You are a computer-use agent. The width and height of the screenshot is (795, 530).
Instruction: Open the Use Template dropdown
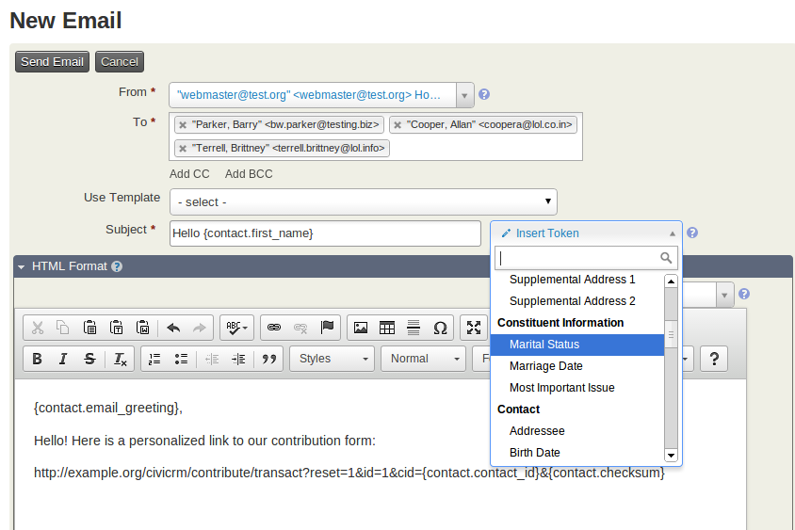click(x=363, y=201)
